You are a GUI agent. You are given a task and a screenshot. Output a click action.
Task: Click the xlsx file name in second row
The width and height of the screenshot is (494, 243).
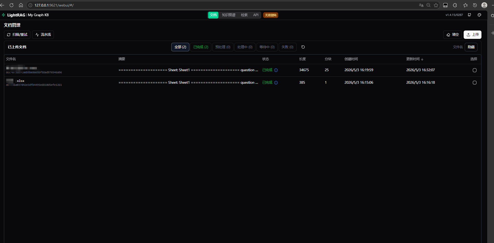click(20, 81)
